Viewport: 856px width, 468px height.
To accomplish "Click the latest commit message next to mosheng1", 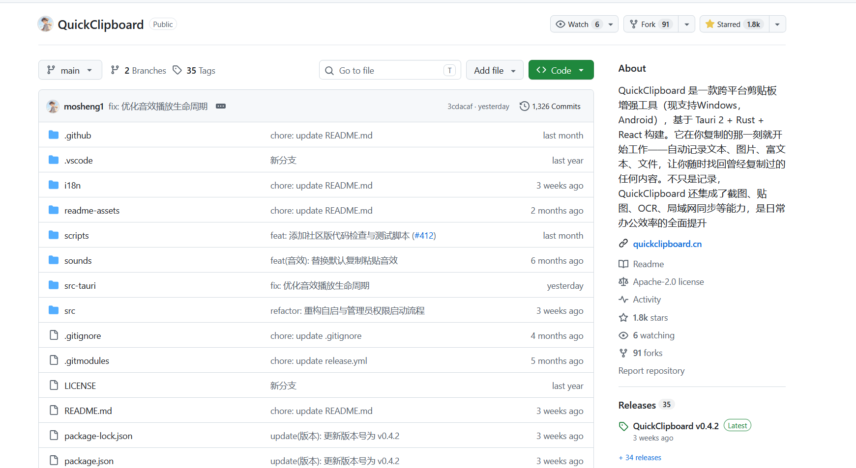I will [158, 106].
